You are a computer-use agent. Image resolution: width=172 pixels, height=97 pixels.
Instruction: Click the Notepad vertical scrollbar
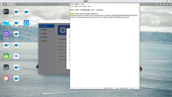(x=139, y=47)
